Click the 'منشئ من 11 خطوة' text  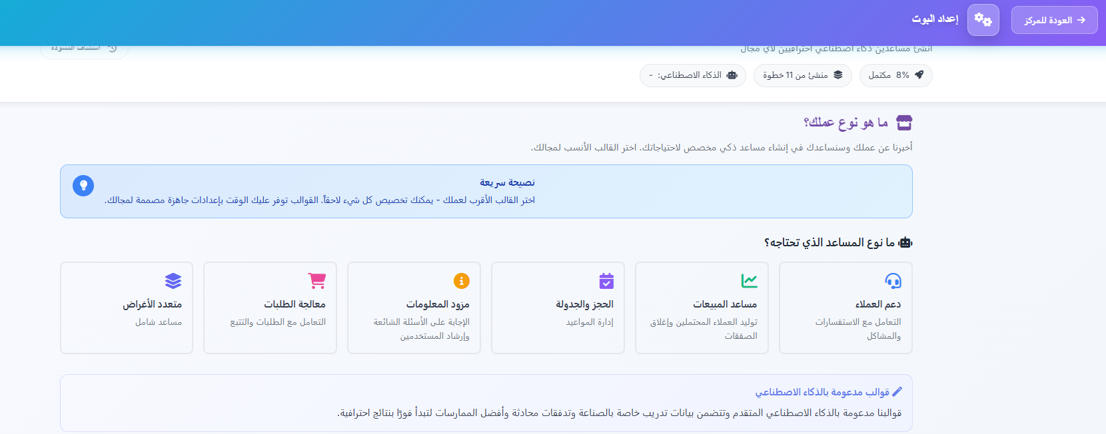click(x=796, y=75)
